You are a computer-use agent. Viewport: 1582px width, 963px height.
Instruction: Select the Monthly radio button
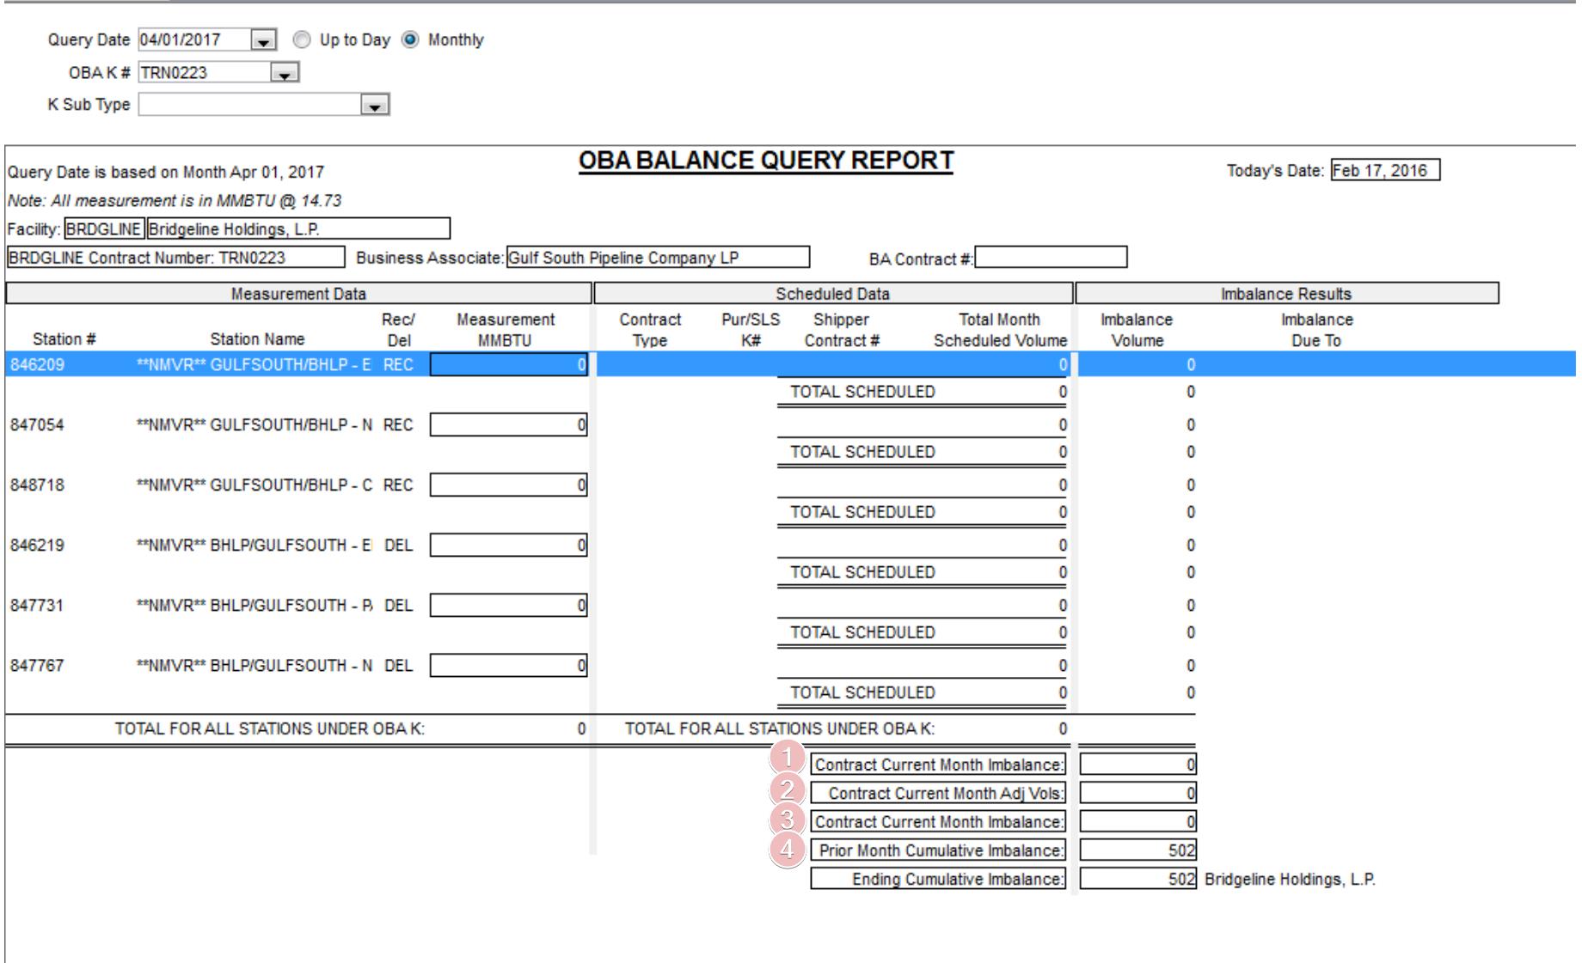[x=411, y=40]
